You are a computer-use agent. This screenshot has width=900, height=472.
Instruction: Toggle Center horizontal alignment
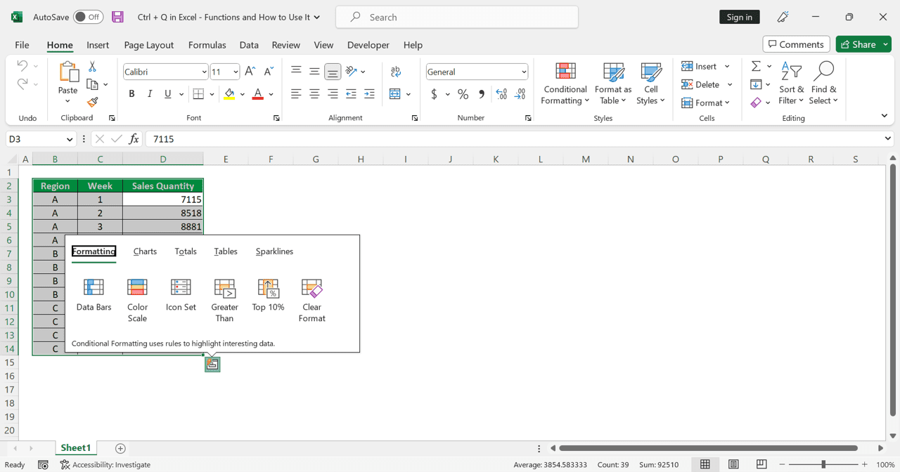coord(314,94)
